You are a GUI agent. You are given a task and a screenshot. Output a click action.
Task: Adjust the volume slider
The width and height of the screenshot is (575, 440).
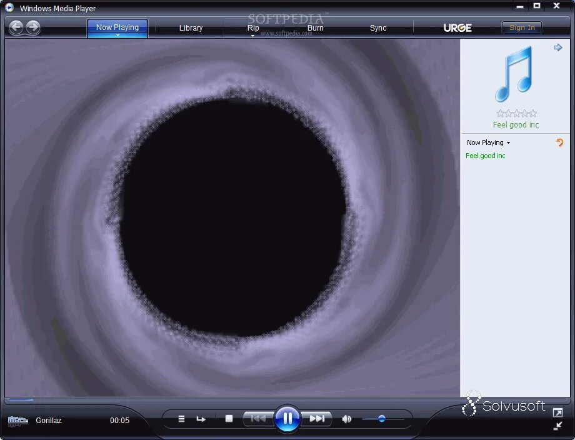383,419
